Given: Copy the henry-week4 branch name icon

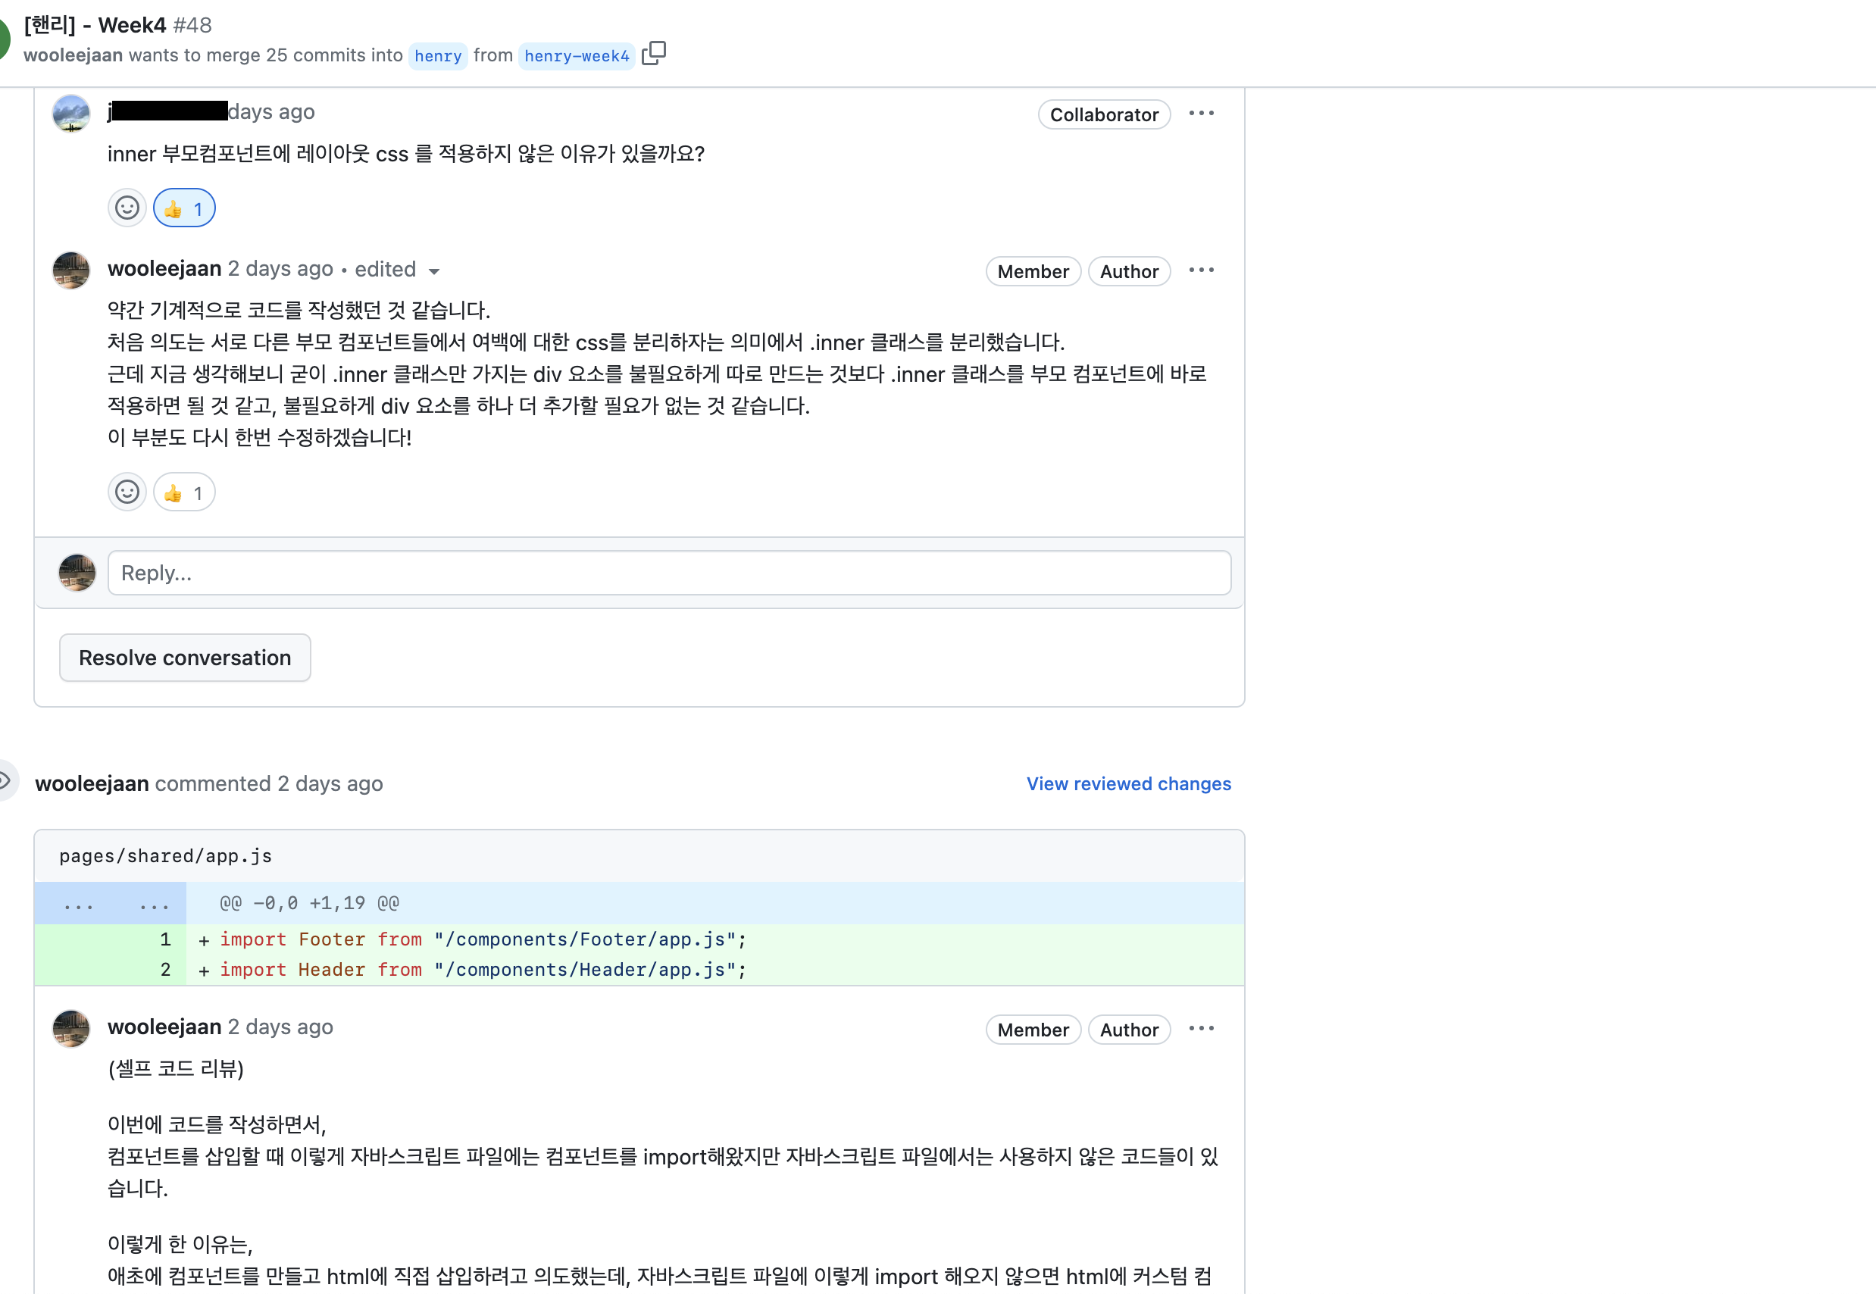Looking at the screenshot, I should tap(653, 54).
